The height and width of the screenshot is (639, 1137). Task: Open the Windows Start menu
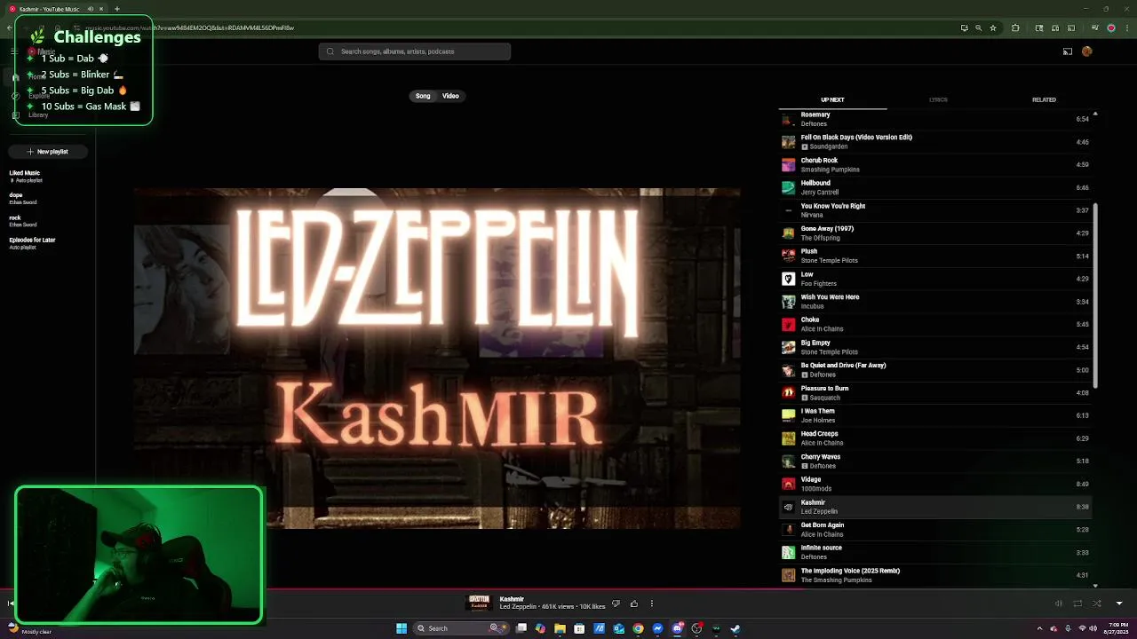402,628
